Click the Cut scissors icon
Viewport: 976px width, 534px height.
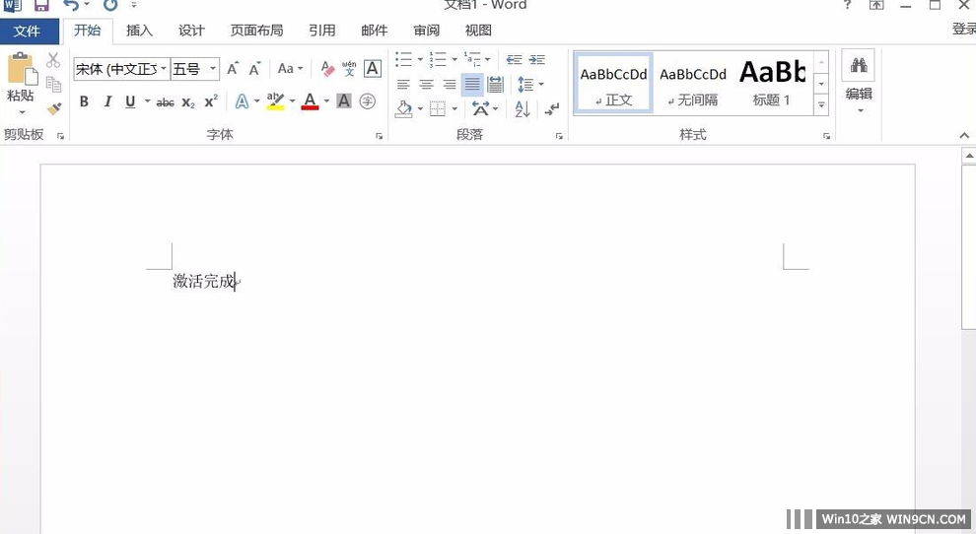(x=53, y=60)
